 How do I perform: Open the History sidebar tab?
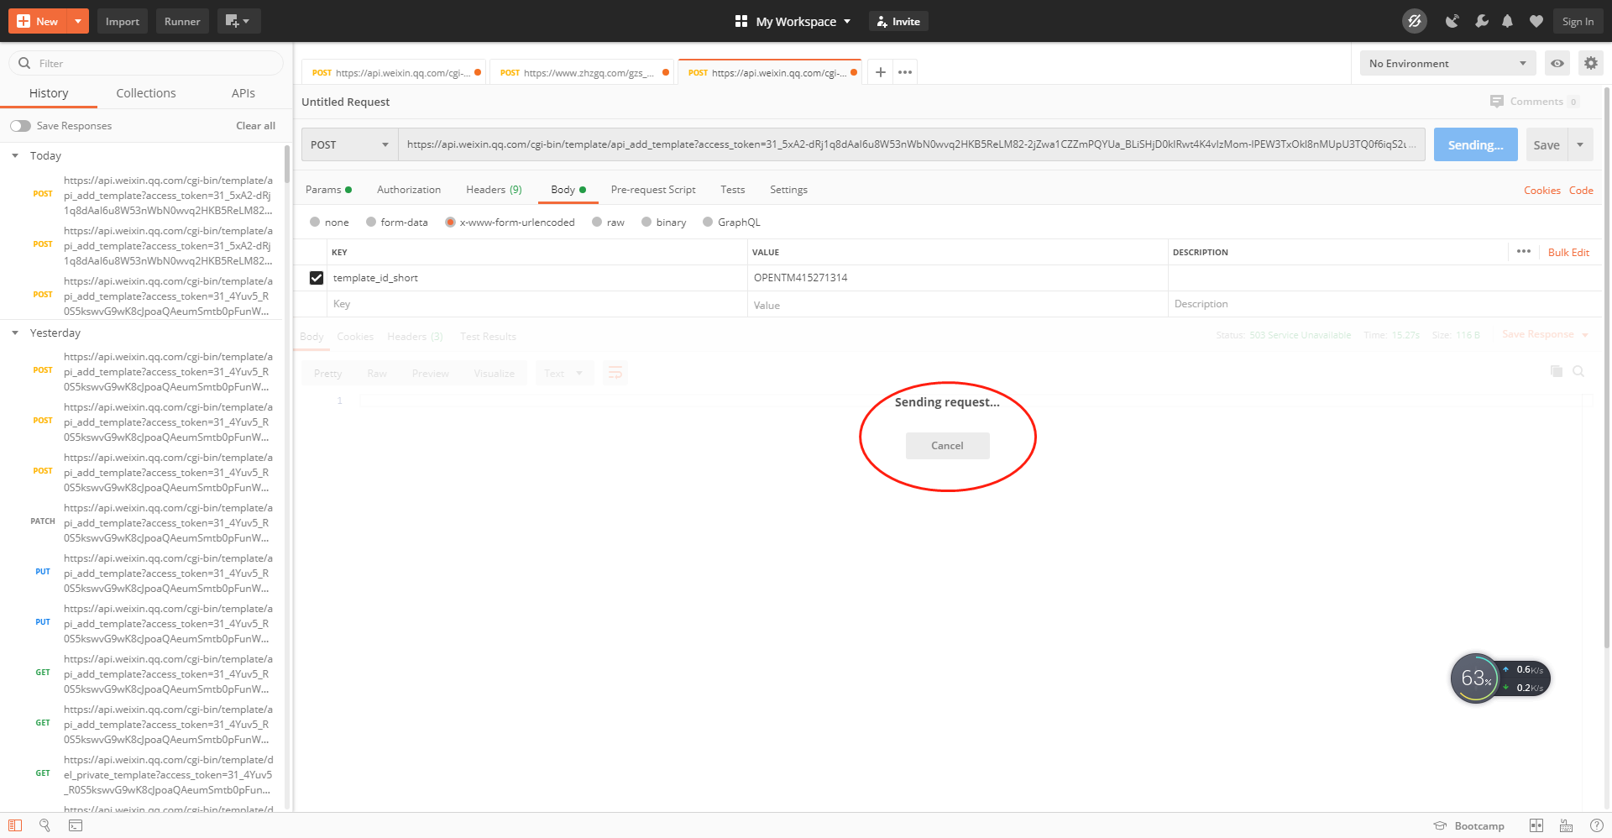pyautogui.click(x=49, y=93)
